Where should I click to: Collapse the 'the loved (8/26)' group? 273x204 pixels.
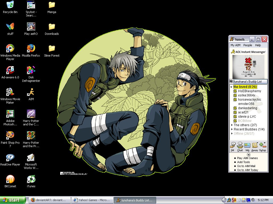point(231,87)
